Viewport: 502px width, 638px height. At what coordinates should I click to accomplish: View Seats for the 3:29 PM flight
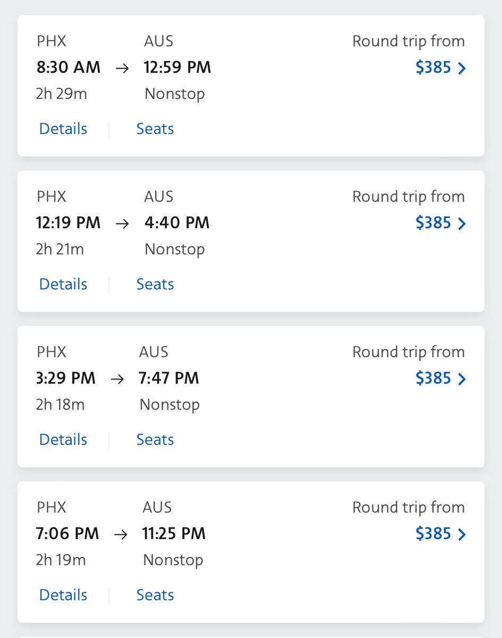pos(155,440)
